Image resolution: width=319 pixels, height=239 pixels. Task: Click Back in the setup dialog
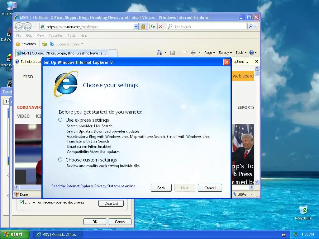[161, 188]
